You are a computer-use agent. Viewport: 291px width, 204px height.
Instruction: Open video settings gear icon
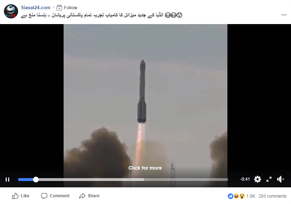tap(257, 179)
